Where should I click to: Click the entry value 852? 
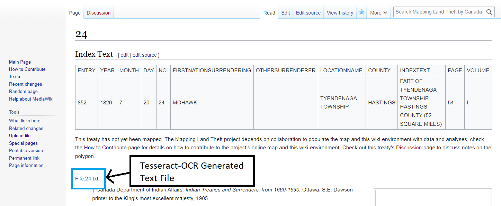click(82, 103)
